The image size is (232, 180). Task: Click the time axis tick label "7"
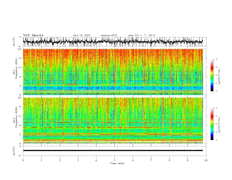[x=151, y=160]
